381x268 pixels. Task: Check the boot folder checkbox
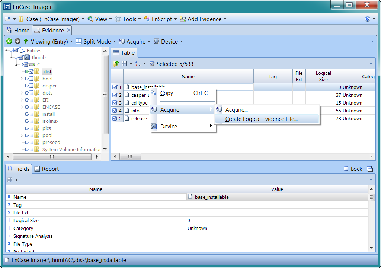click(31, 79)
